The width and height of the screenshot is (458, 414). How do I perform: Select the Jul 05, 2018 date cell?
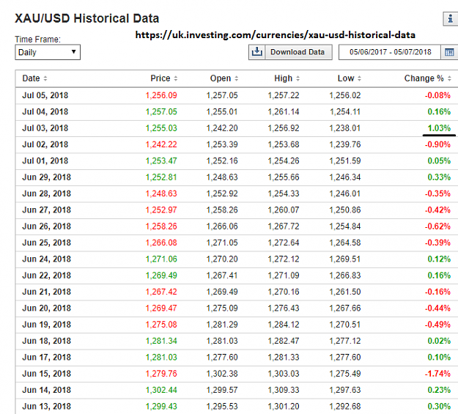[x=45, y=95]
